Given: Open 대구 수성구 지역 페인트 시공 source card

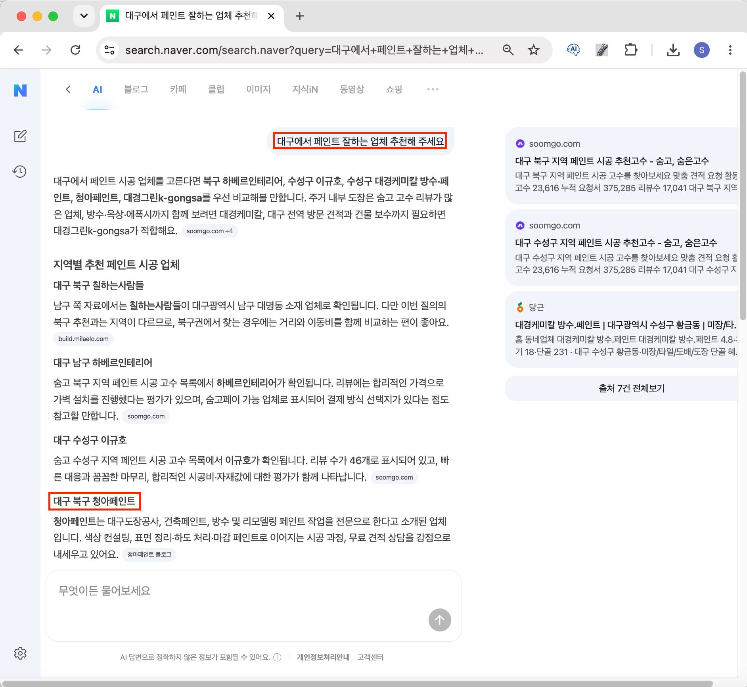Looking at the screenshot, I should (x=621, y=248).
